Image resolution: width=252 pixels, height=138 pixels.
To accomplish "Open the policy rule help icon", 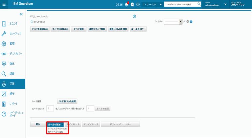I will click(x=134, y=16).
